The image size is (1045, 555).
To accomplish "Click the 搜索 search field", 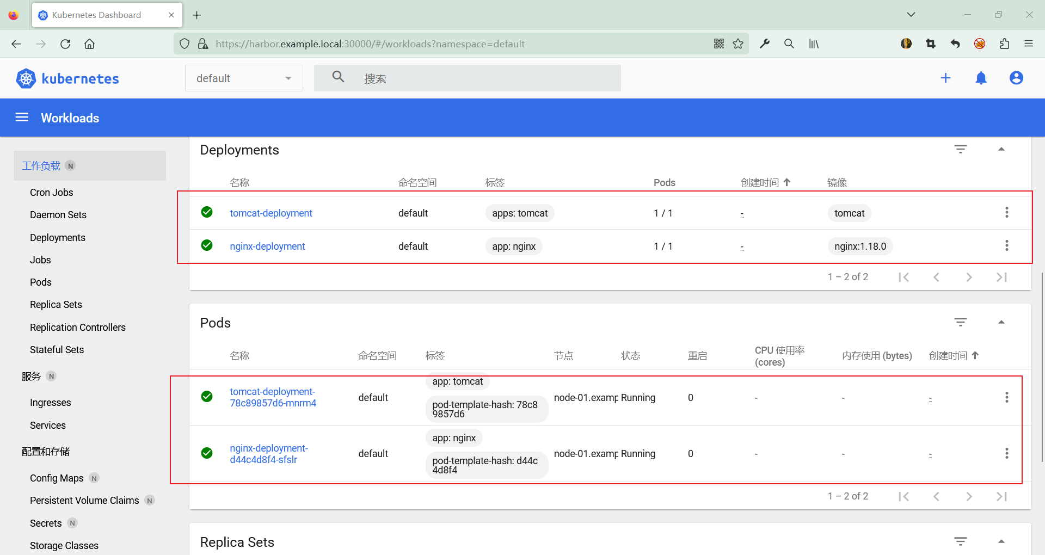I will click(468, 78).
